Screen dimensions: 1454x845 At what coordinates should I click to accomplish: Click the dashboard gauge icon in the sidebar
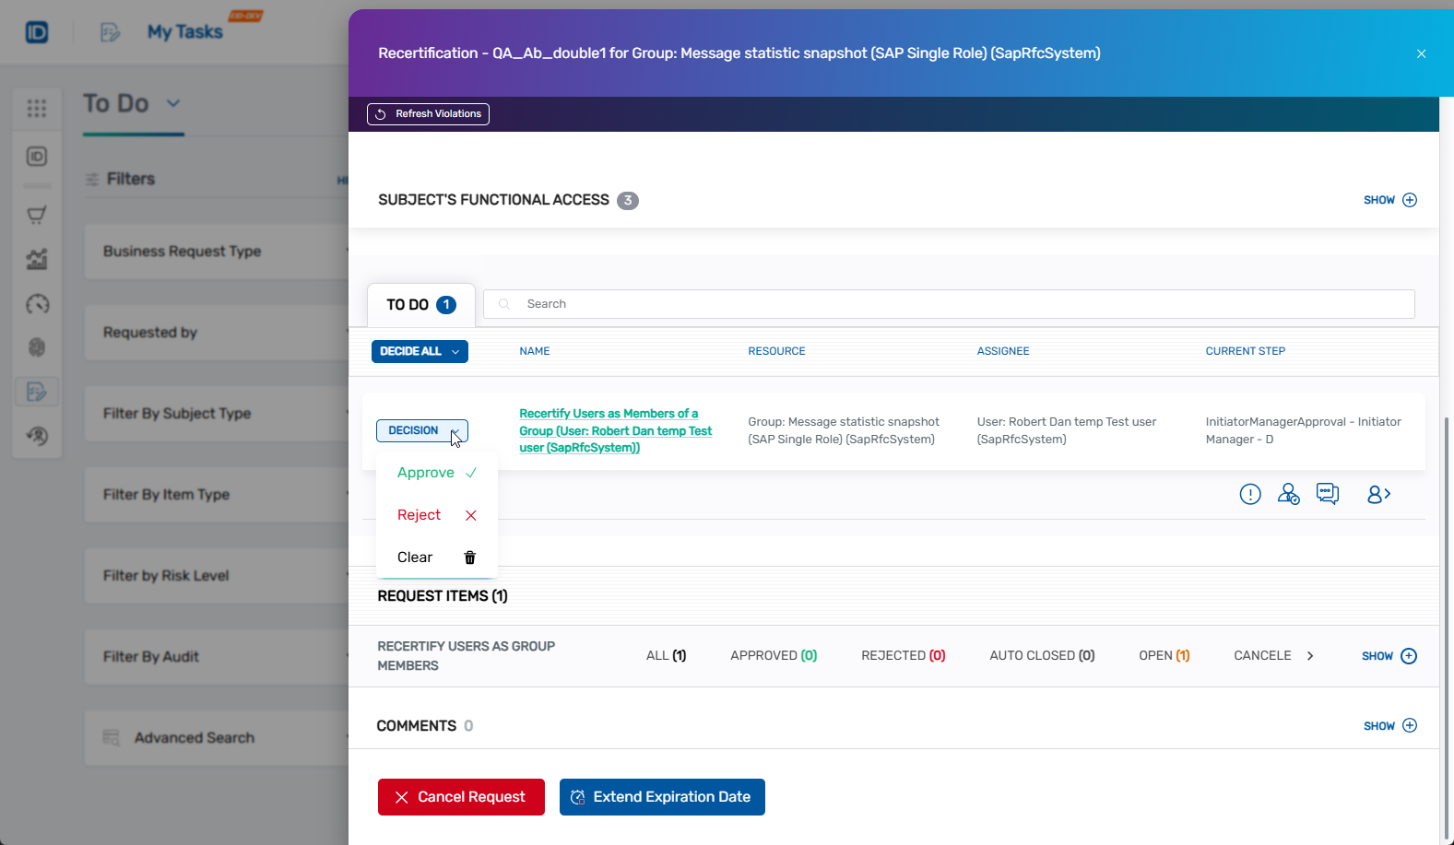tap(37, 304)
